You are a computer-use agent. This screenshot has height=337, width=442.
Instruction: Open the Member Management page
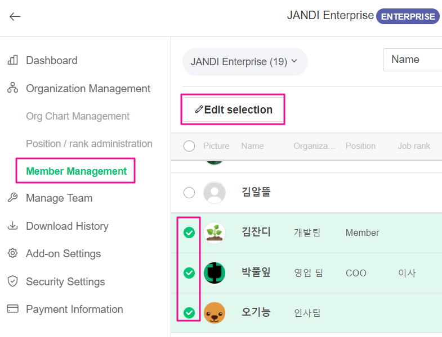(77, 171)
